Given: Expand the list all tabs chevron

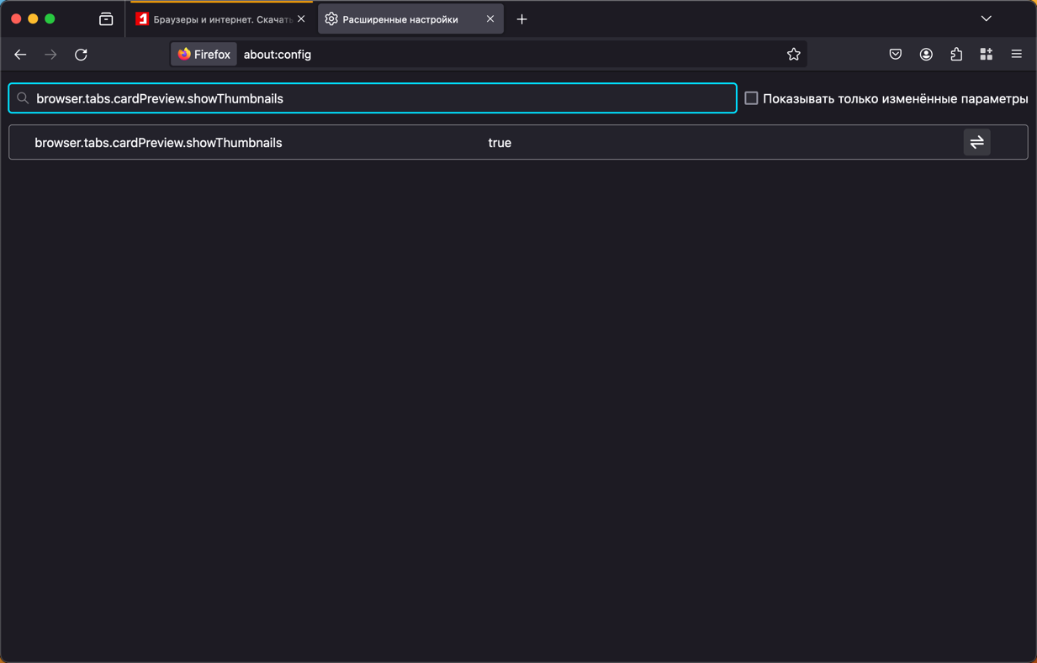Looking at the screenshot, I should coord(987,18).
